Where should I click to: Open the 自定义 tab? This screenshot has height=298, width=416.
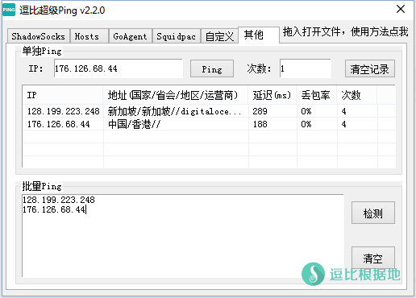tap(219, 36)
